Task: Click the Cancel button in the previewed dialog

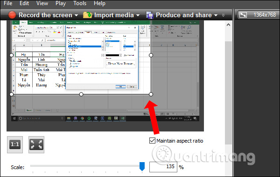Action: point(132,86)
